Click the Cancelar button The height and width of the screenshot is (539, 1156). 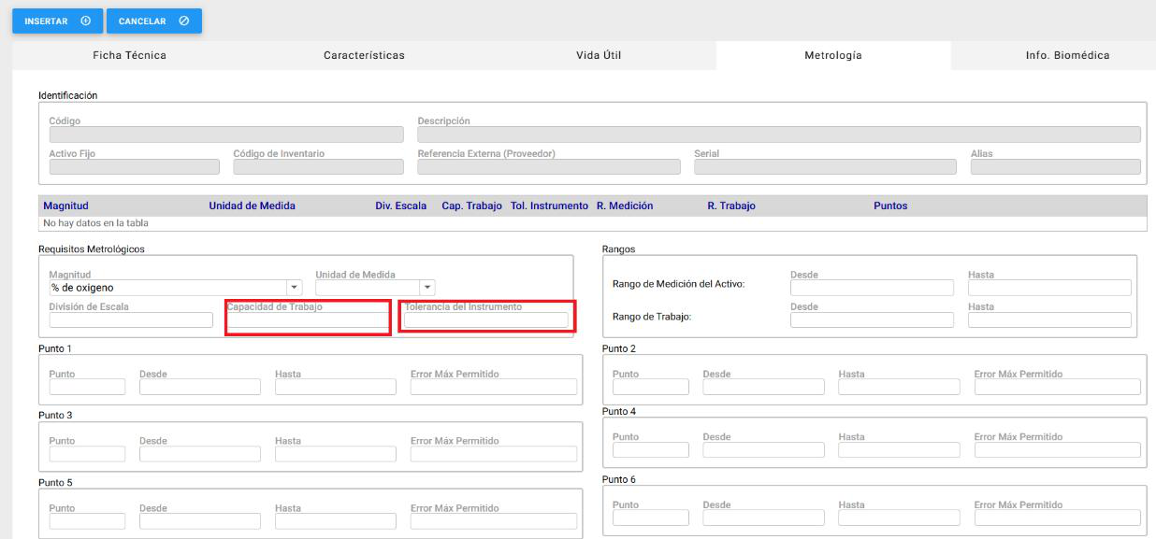[x=153, y=21]
